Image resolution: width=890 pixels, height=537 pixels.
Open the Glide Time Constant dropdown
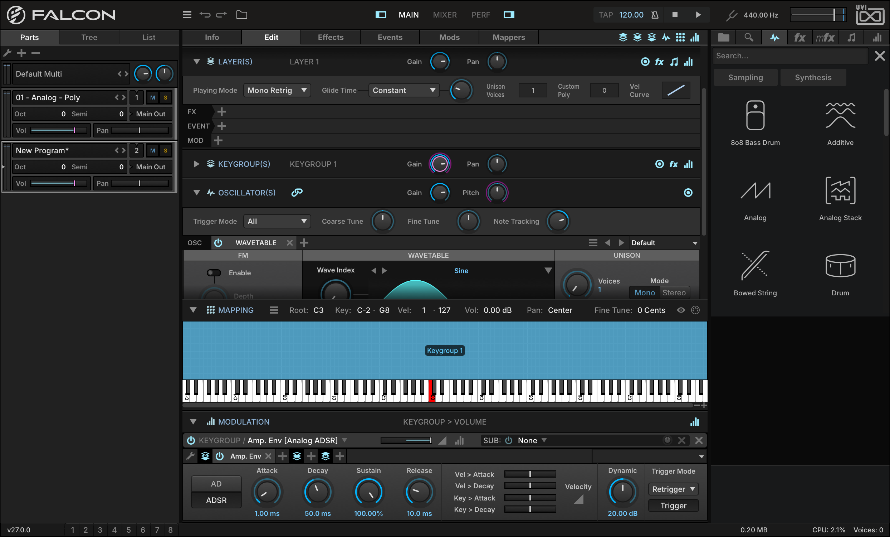(404, 90)
